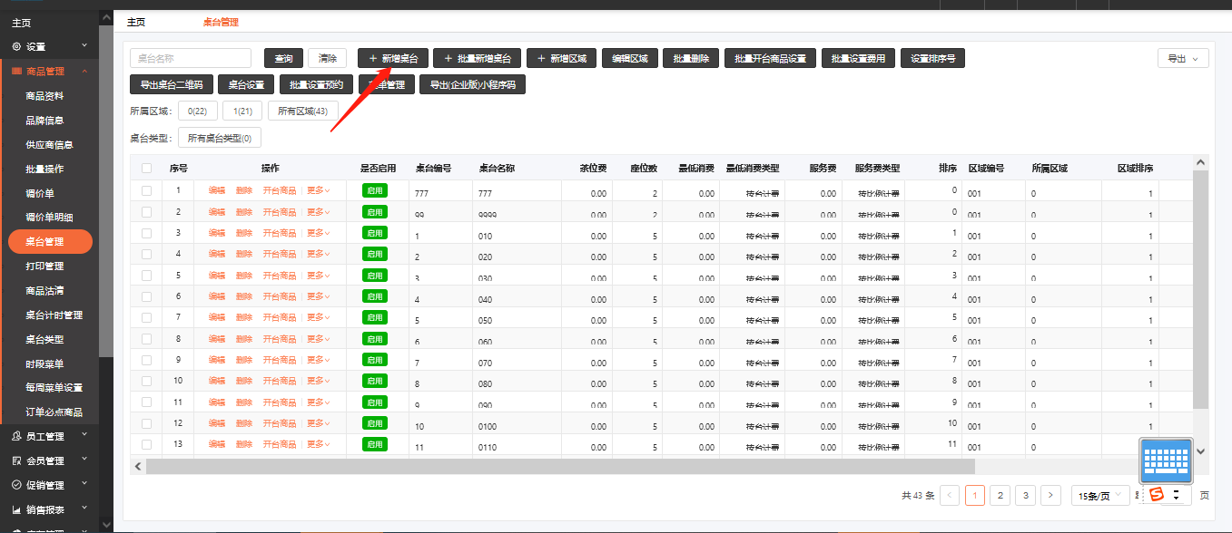
Task: Click 开台商品 link in row 2
Action: click(x=280, y=212)
